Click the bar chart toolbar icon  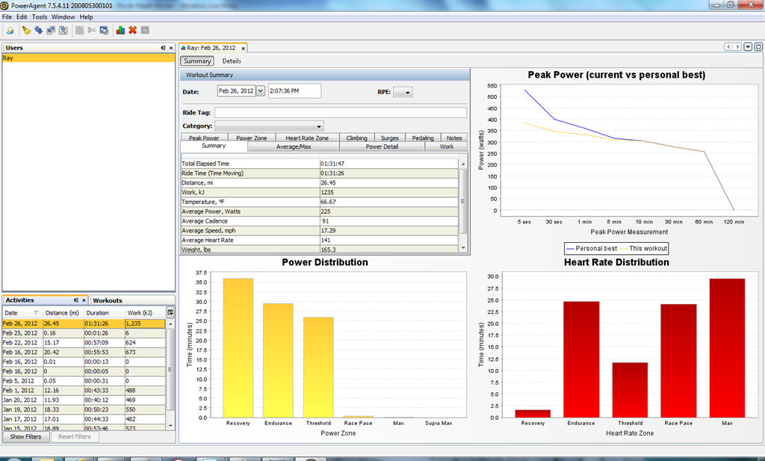[x=120, y=30]
